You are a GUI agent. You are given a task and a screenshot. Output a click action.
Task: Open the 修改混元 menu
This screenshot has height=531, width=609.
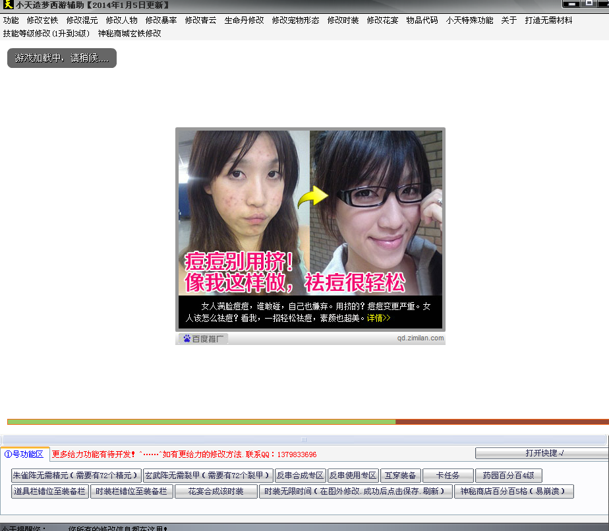pos(82,20)
